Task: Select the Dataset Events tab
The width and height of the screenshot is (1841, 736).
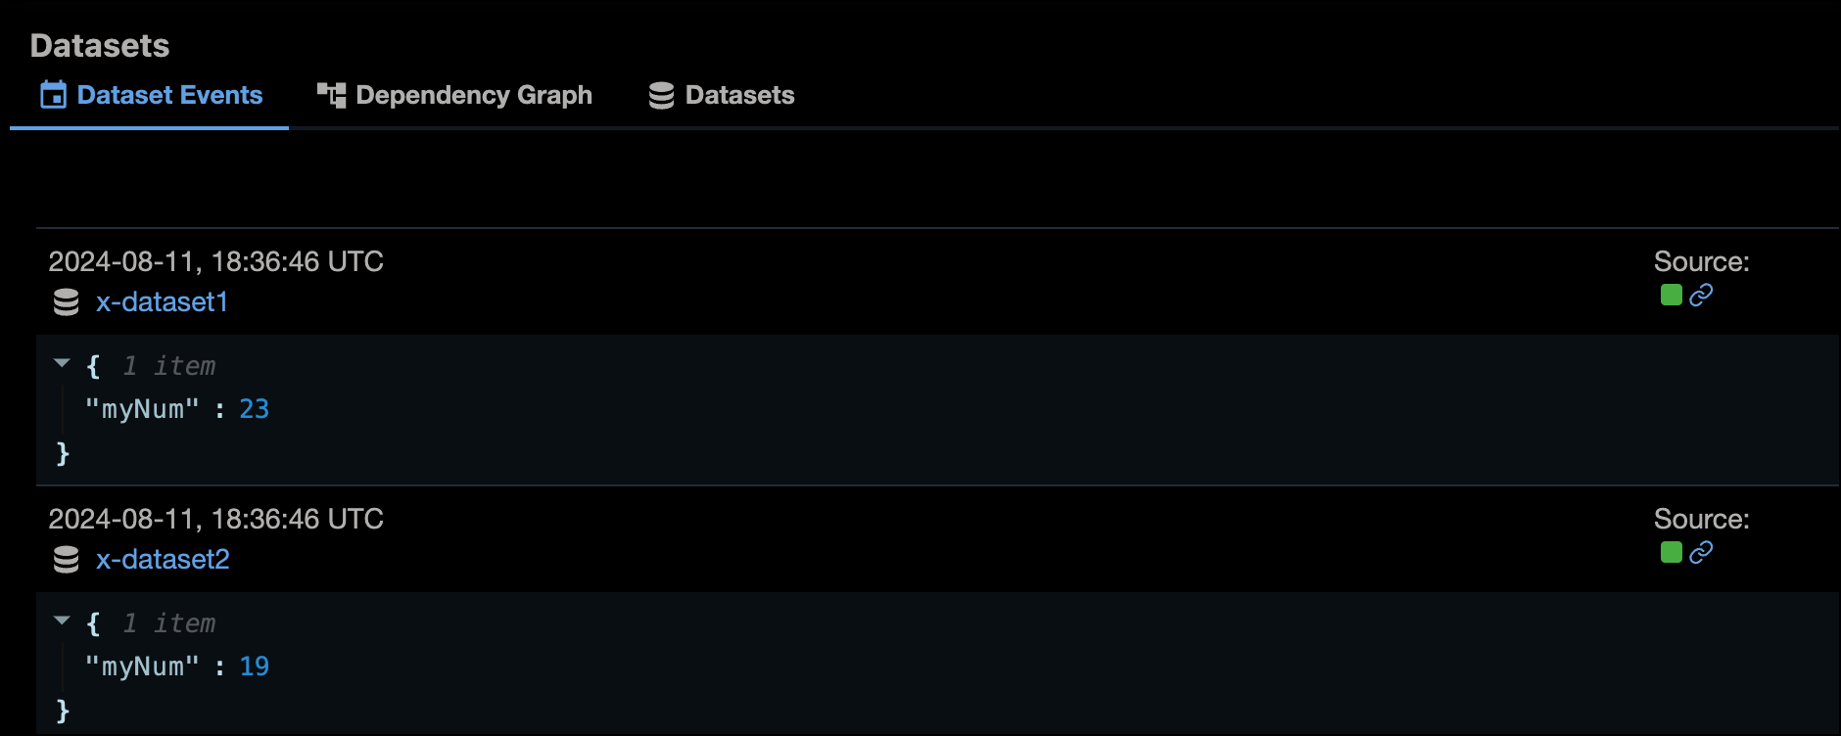Action: 170,94
